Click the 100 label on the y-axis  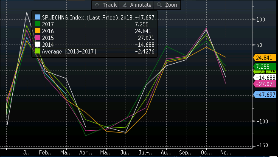261,20
